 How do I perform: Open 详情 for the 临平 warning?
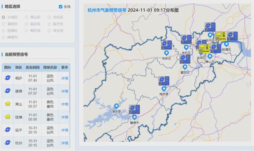[x=65, y=131]
